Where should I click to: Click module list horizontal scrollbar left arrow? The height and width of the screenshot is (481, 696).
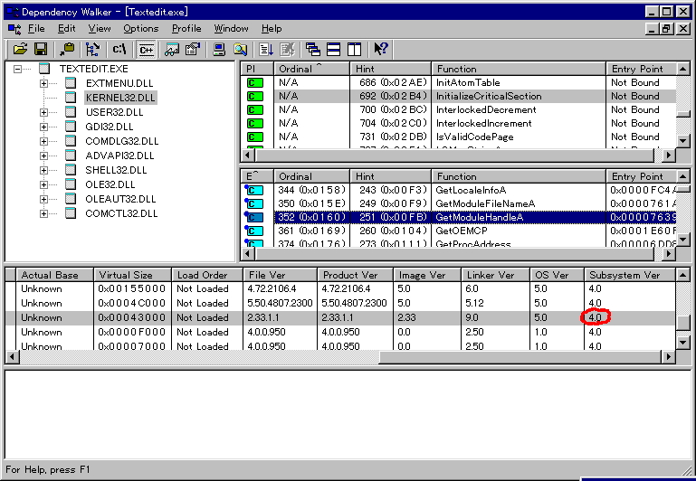coord(12,357)
